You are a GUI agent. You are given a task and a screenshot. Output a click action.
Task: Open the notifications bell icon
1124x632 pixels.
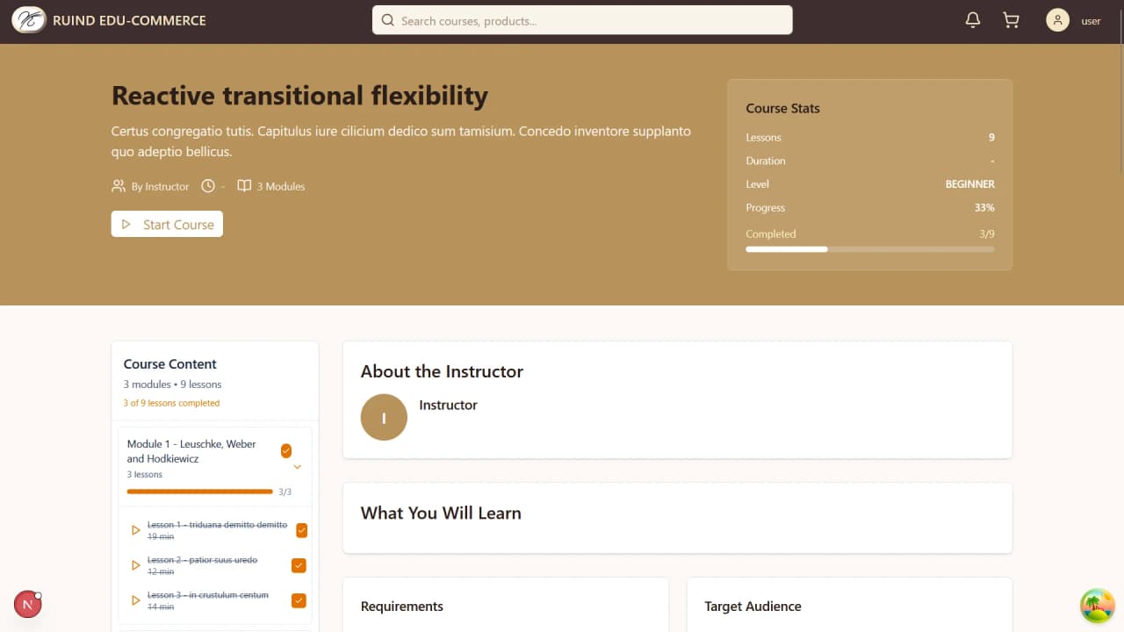pyautogui.click(x=973, y=19)
